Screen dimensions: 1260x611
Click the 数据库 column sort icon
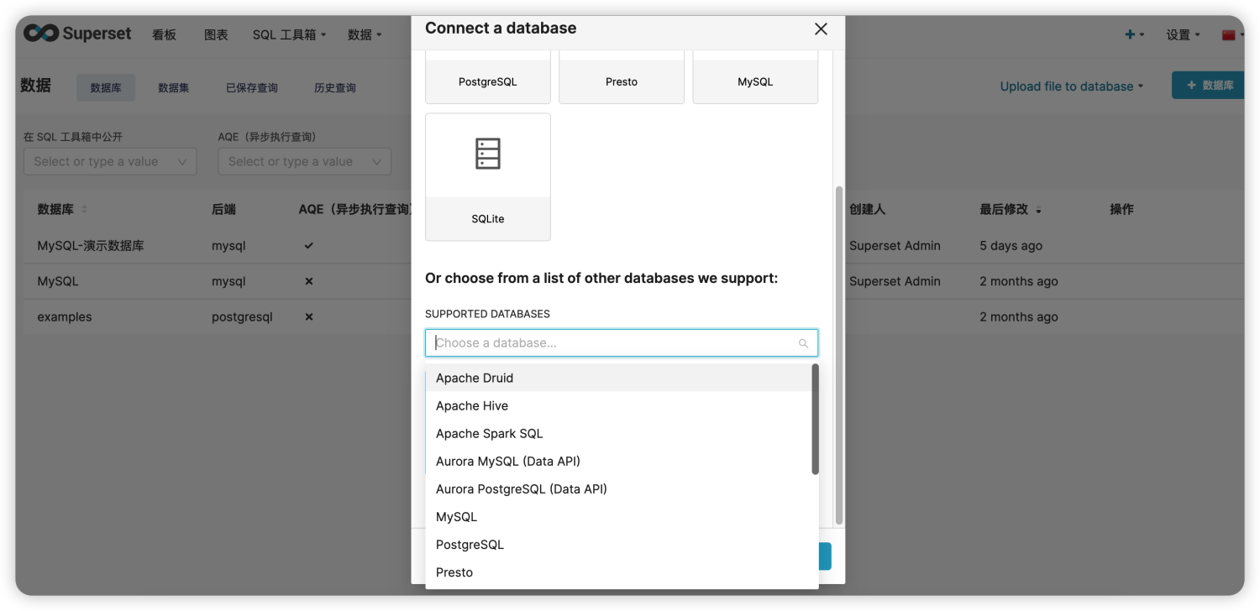pyautogui.click(x=84, y=210)
